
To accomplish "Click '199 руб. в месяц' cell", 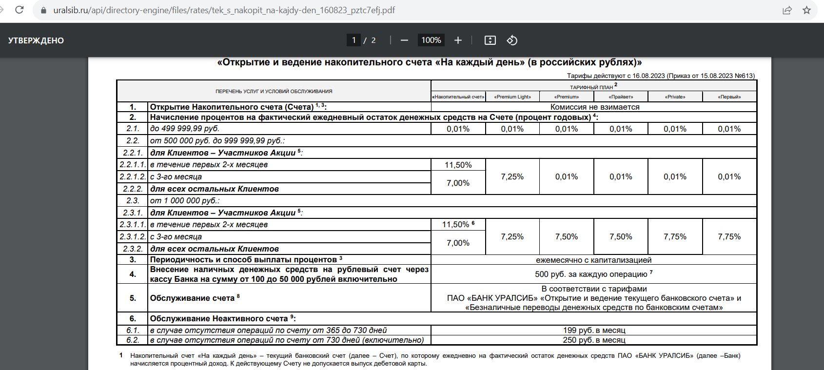I will [594, 330].
